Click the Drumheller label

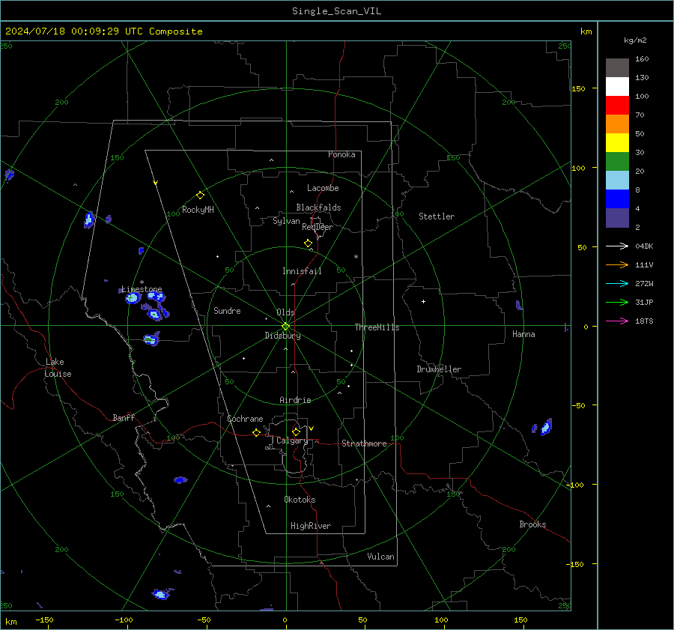[x=439, y=369]
